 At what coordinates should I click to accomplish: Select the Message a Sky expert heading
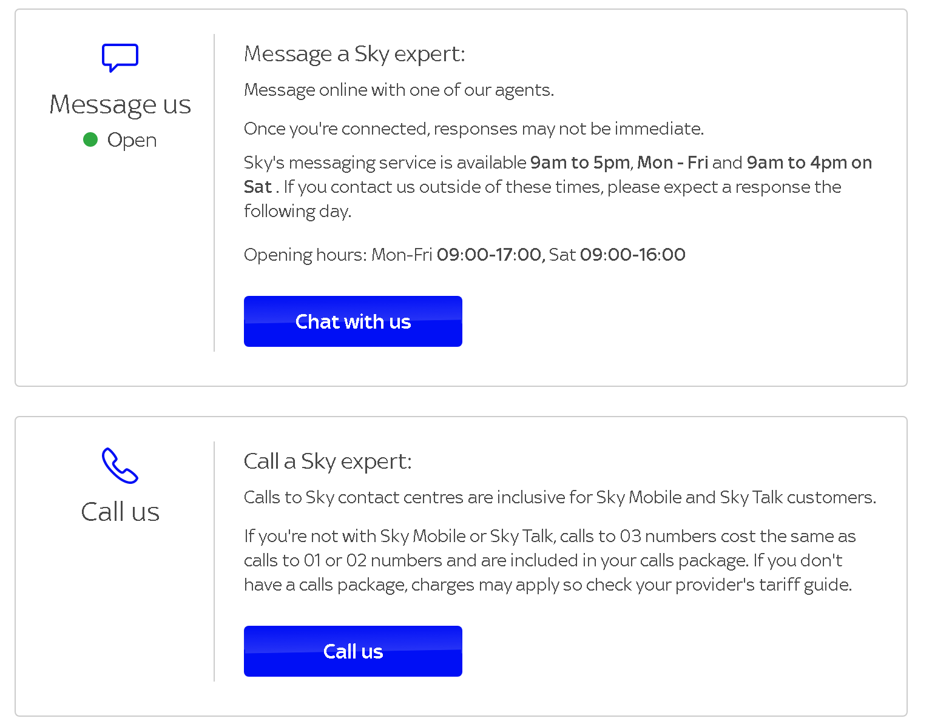[x=354, y=53]
